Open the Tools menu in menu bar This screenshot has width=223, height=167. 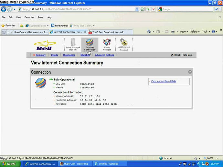coord(40,17)
